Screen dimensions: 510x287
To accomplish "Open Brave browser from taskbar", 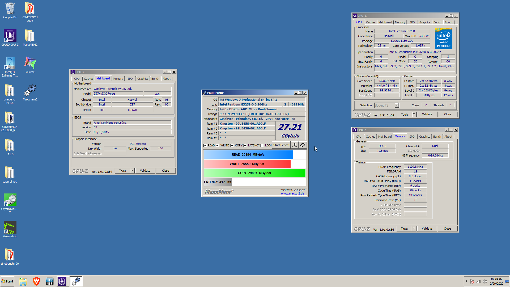I will 36,281.
